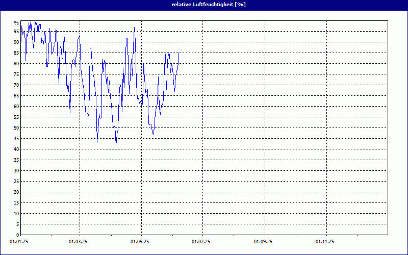Click the x-axis date label 01.09.25
Image resolution: width=408 pixels, height=255 pixels.
coord(263,242)
